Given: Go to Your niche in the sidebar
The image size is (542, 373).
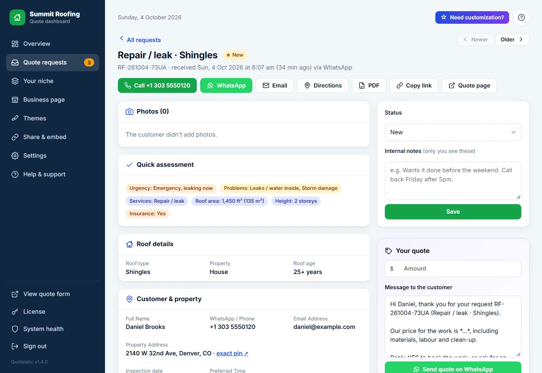Looking at the screenshot, I should (x=53, y=81).
